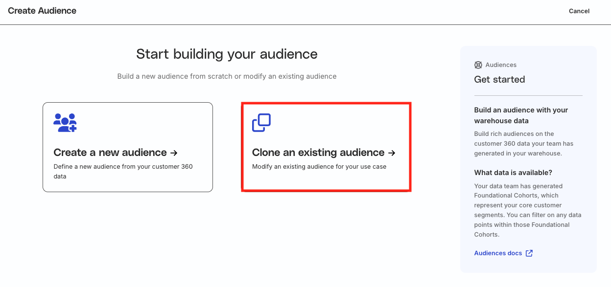Click the 'Build a new audience from scratch' subtitle

point(227,76)
